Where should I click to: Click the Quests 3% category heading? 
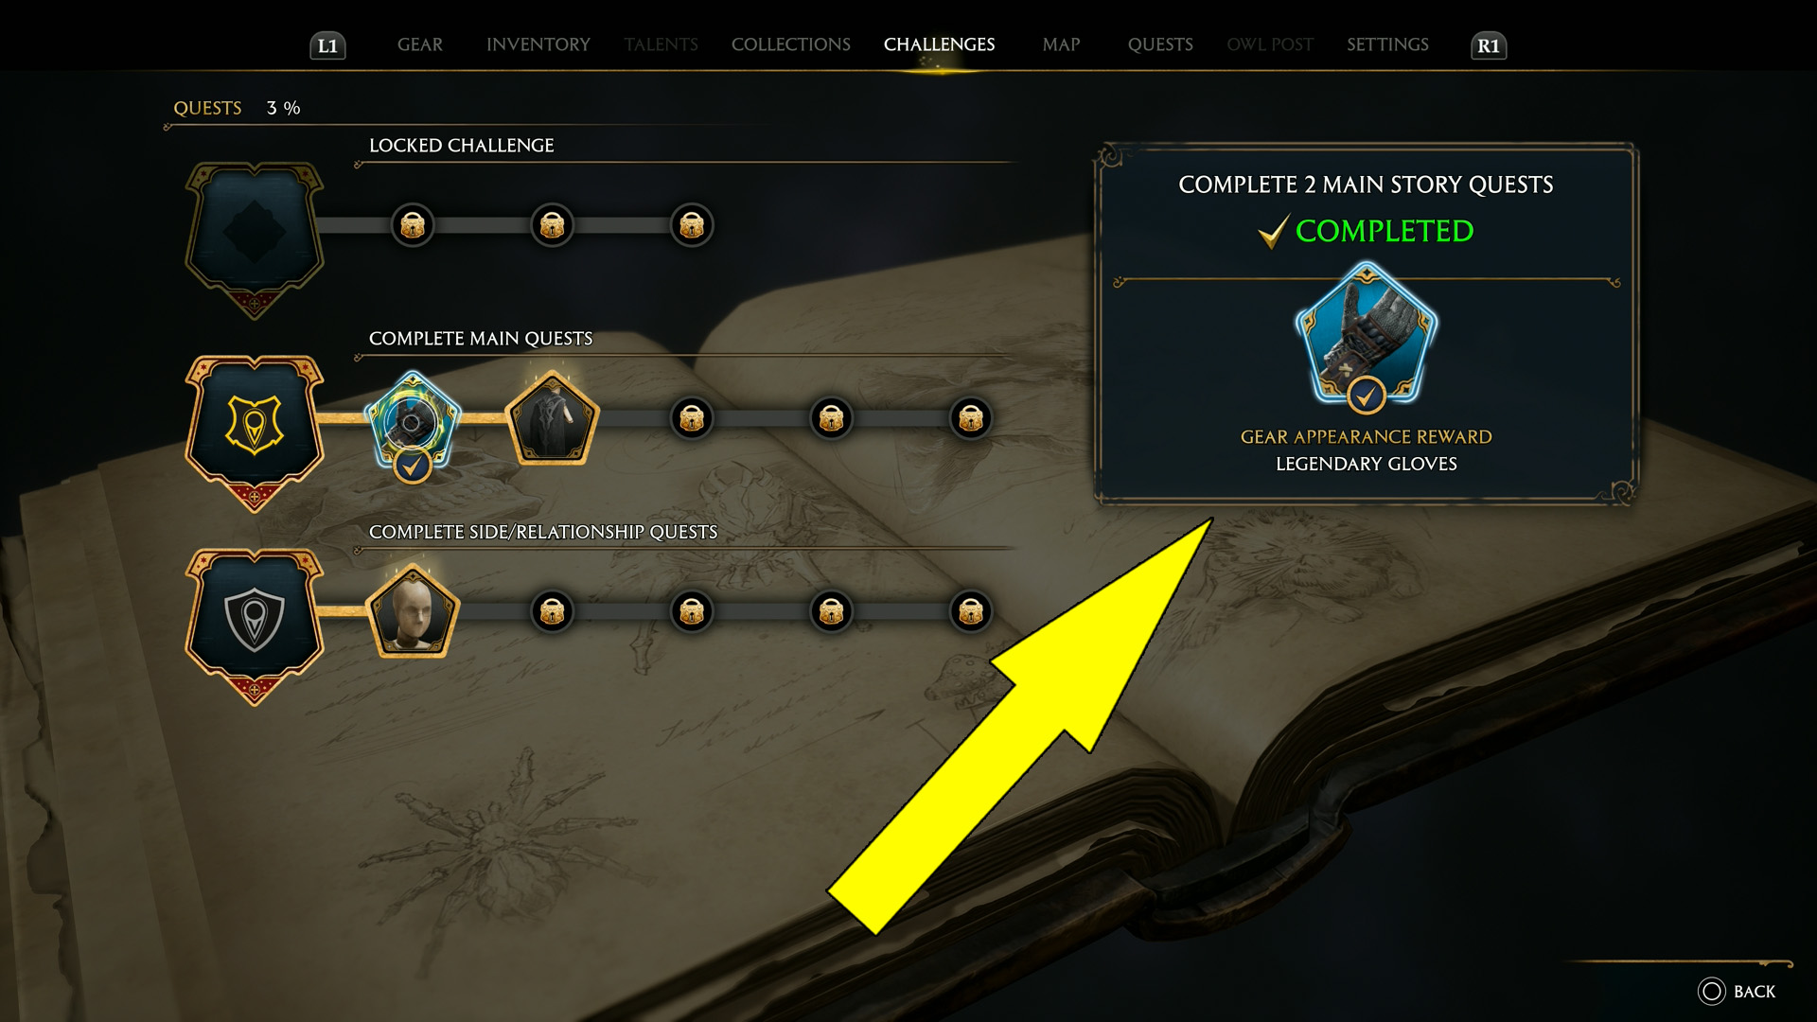tap(237, 108)
